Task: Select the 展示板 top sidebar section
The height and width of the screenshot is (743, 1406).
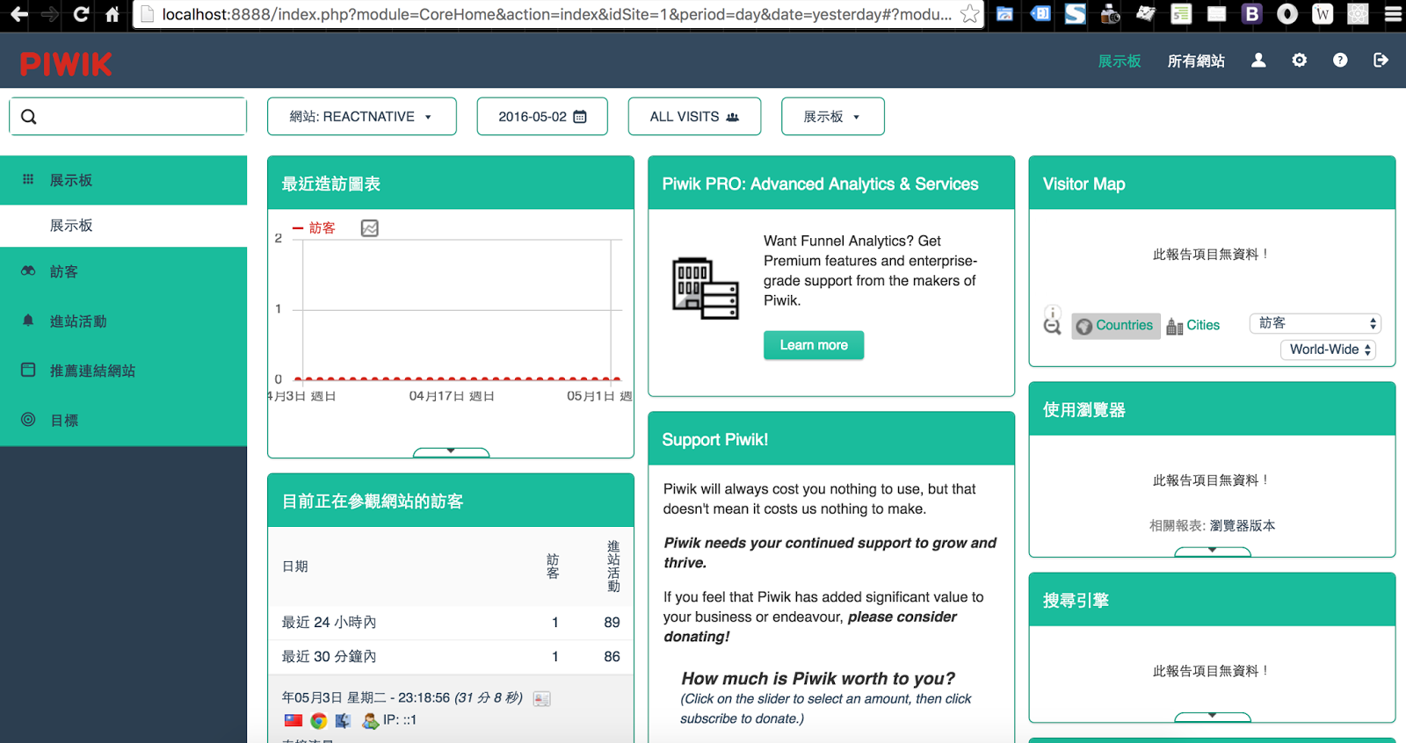Action: tap(123, 180)
